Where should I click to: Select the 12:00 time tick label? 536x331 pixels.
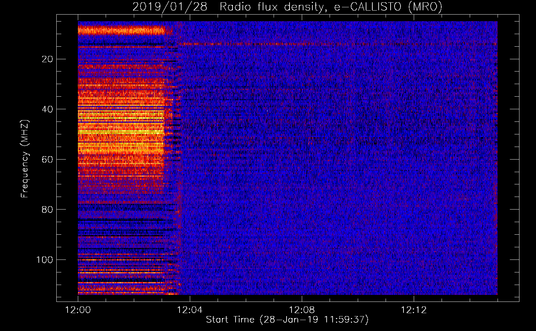pyautogui.click(x=78, y=310)
